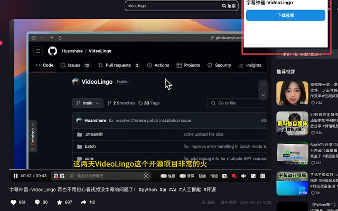Click the 下载视频 button in popup

tap(285, 16)
